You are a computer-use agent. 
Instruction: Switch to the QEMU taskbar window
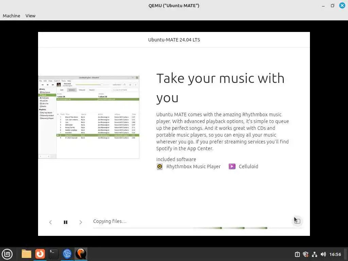(x=81, y=254)
